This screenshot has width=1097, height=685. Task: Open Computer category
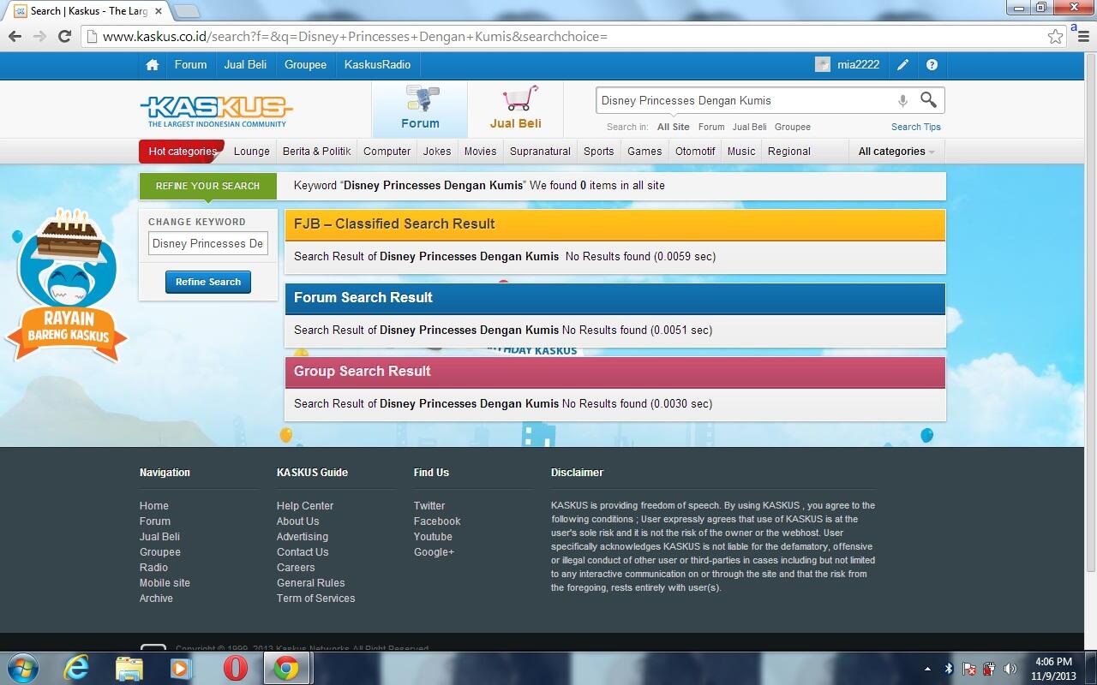[387, 152]
